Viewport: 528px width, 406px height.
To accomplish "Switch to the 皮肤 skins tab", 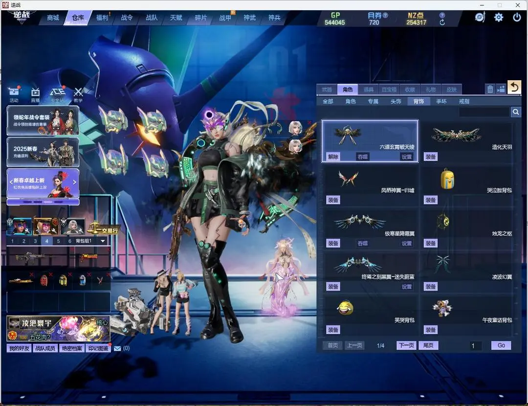I will click(x=451, y=90).
